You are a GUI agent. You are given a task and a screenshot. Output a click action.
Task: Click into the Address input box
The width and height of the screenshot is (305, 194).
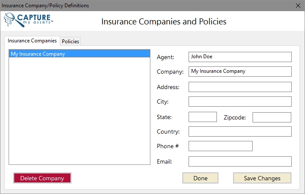240,87
